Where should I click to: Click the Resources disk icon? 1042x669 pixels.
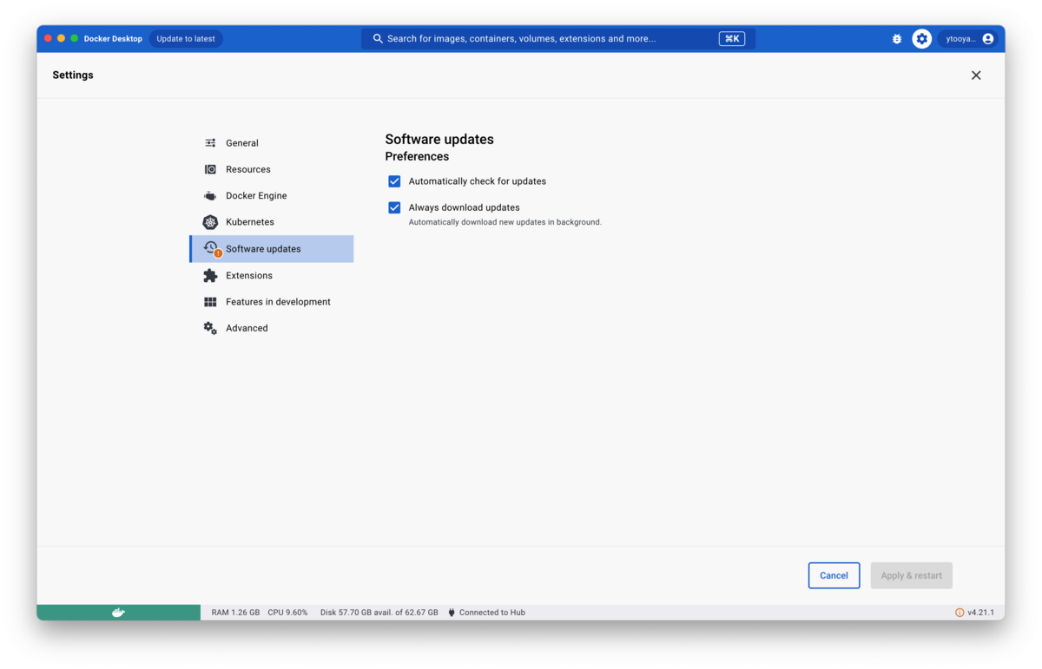210,169
